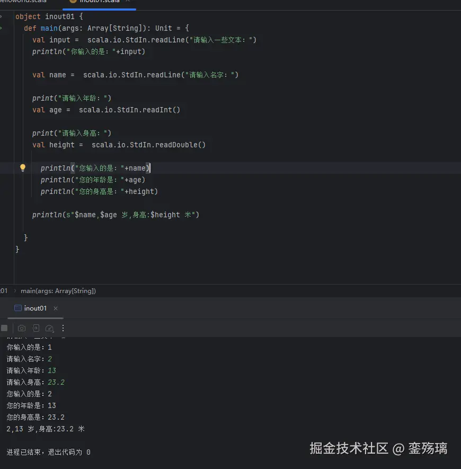This screenshot has height=469, width=461.
Task: Click 'val height = ...readDouble()' line
Action: click(x=119, y=145)
